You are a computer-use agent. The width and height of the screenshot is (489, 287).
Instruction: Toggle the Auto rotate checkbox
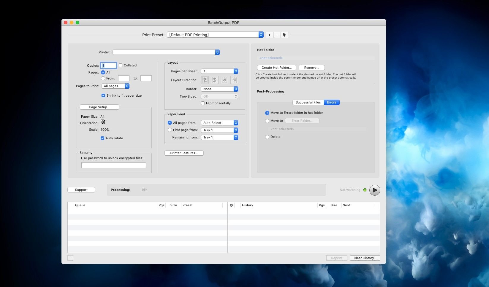102,138
